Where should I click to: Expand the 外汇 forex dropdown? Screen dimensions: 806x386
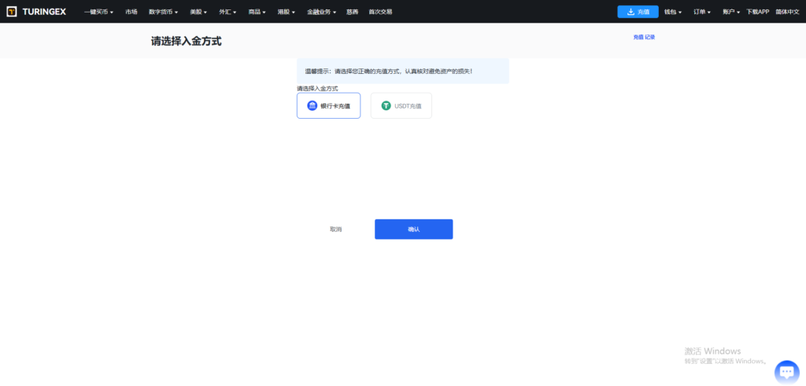pyautogui.click(x=227, y=12)
